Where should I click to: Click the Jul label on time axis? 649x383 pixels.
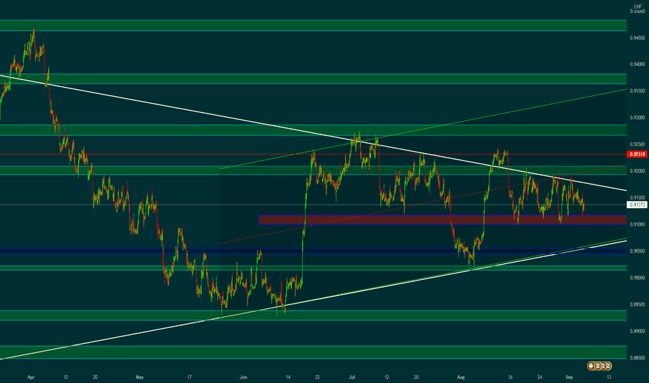coord(352,377)
